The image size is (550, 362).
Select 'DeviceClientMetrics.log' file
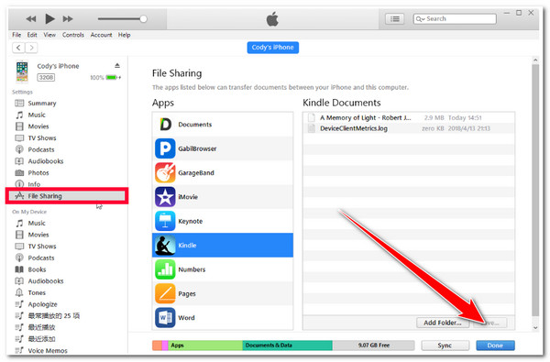(409, 128)
